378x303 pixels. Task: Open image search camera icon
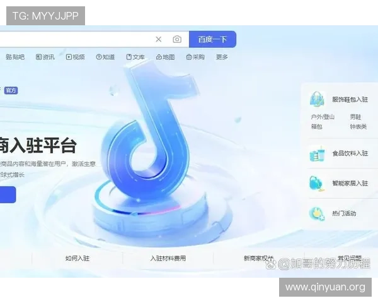coord(177,39)
